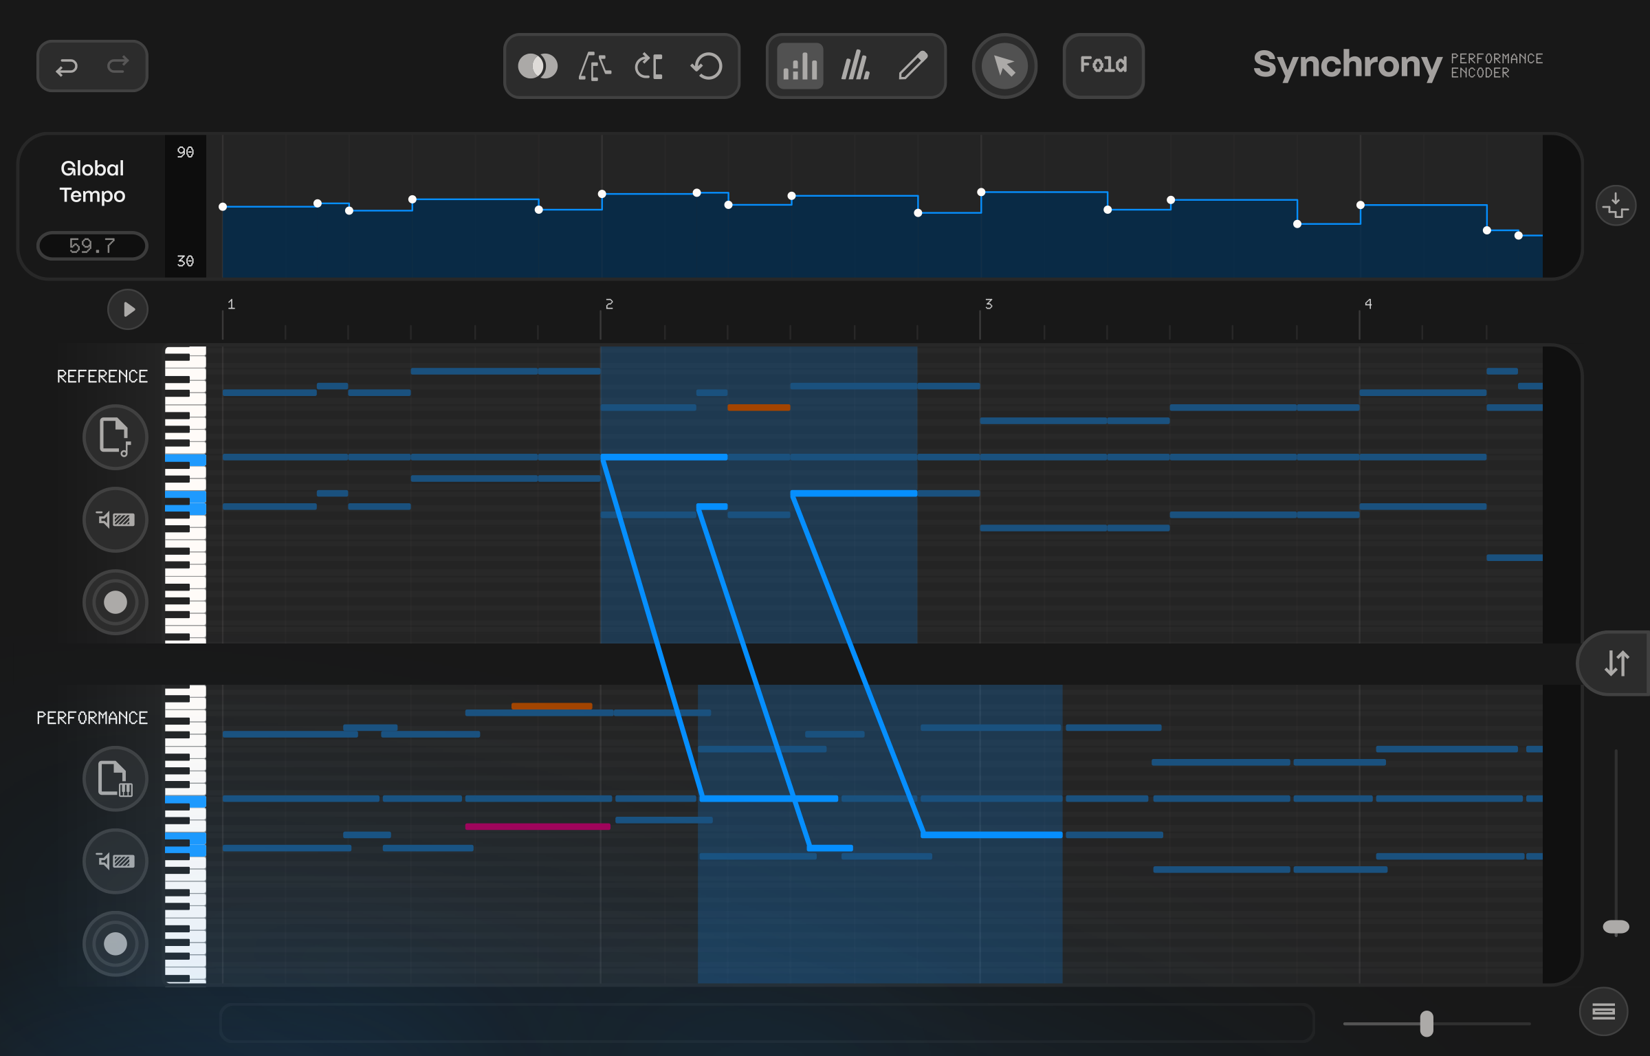
Task: Click the Fold button
Action: click(1103, 65)
